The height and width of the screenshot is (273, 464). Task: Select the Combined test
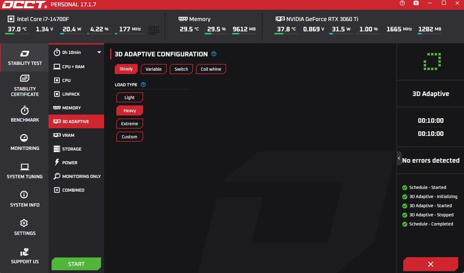pos(76,190)
